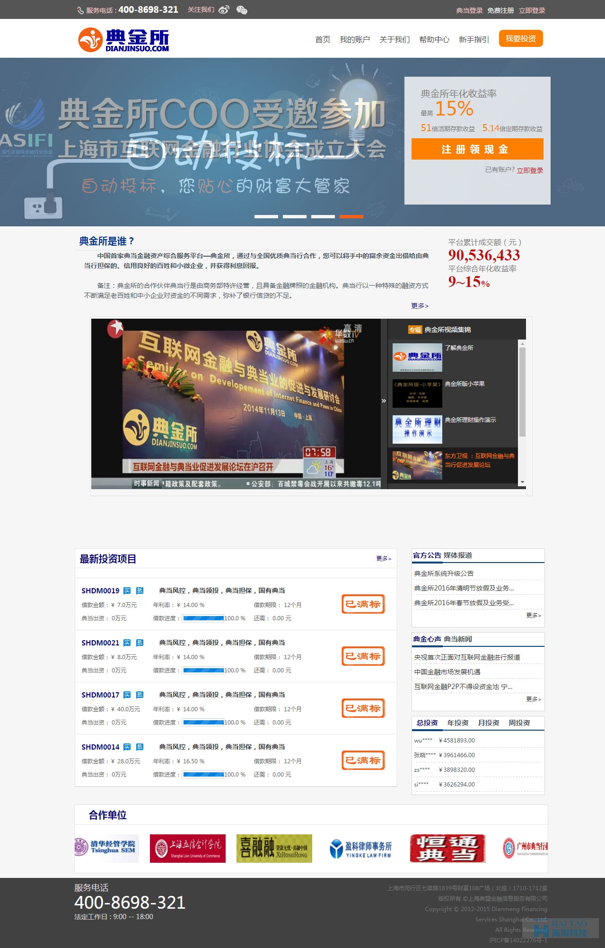Click the 实 badge beside SHDM0021
Image resolution: width=605 pixels, height=948 pixels.
(x=127, y=643)
